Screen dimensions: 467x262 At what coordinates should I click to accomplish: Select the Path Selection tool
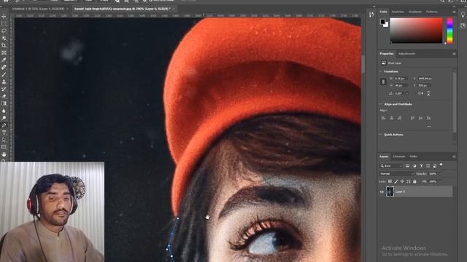(4, 140)
